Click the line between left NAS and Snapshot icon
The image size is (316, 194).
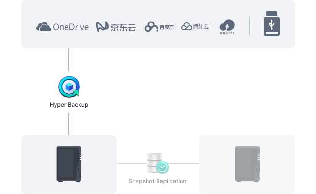tap(132, 163)
